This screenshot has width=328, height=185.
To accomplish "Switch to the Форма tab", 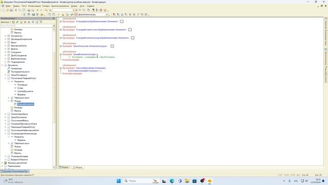I will 64,168.
